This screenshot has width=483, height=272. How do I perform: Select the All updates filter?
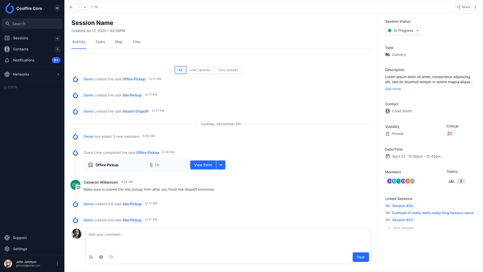[x=180, y=70]
